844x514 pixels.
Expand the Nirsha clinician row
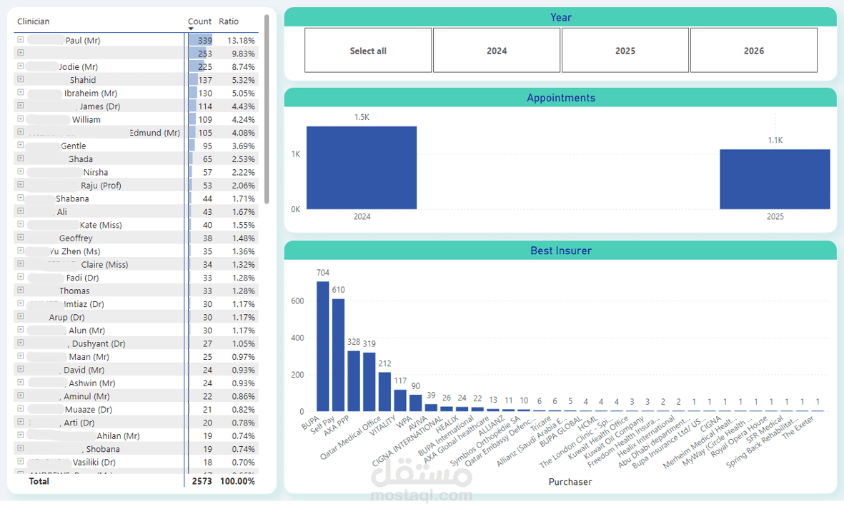21,171
